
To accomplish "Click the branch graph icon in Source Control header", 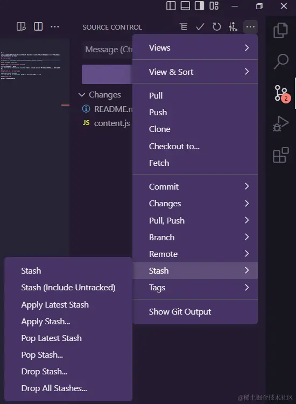I will (233, 26).
